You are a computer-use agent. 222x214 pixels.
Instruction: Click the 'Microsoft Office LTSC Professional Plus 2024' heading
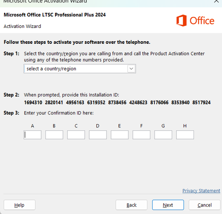(55, 15)
